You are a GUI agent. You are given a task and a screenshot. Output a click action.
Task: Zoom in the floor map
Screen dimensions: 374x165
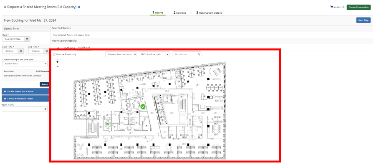(57, 61)
